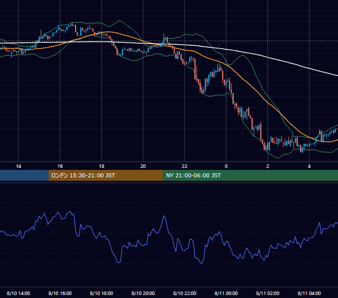The height and width of the screenshot is (298, 338).
Task: Click the 8/10 18:00 date label
Action: click(x=101, y=293)
